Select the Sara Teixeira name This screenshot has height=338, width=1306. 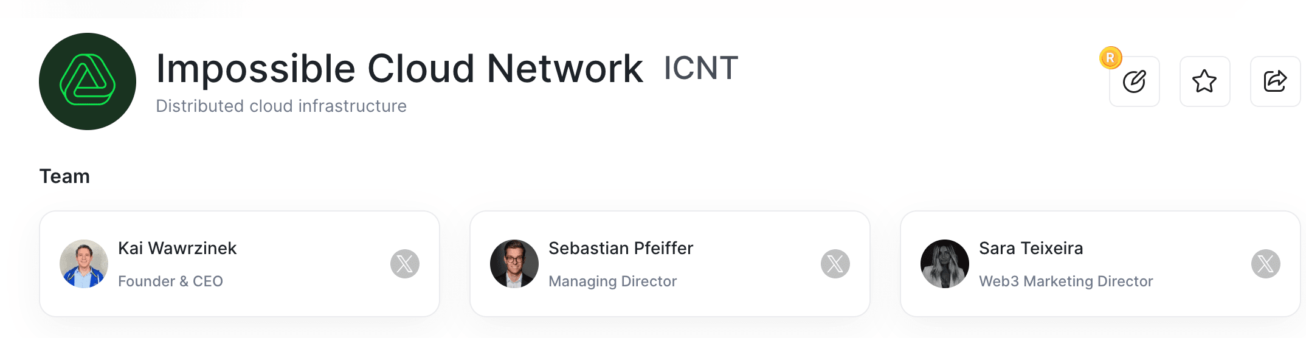(1031, 248)
